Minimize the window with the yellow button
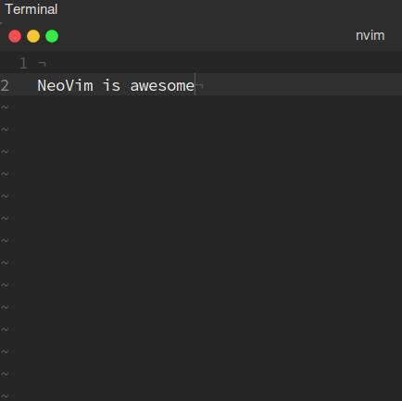This screenshot has width=402, height=401. (33, 36)
